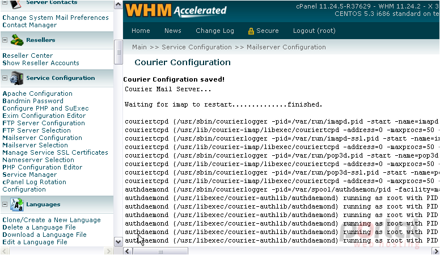Click main pane horizontal scrollbar thumb
Viewport: 440px width, 255px height.
160,251
